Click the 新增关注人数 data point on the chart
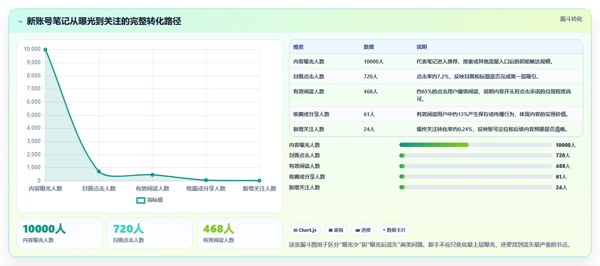The width and height of the screenshot is (600, 266). click(259, 180)
